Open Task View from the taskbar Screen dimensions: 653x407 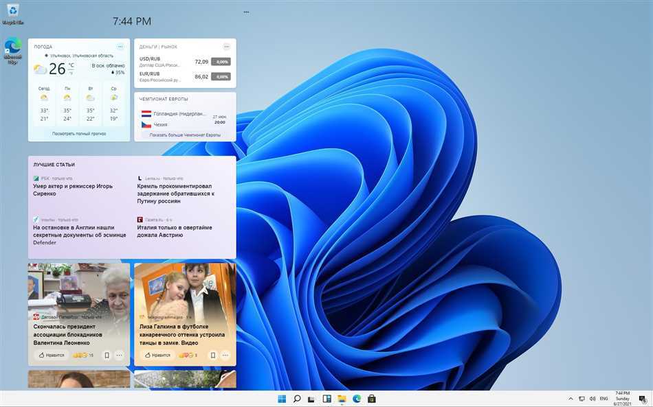point(311,399)
